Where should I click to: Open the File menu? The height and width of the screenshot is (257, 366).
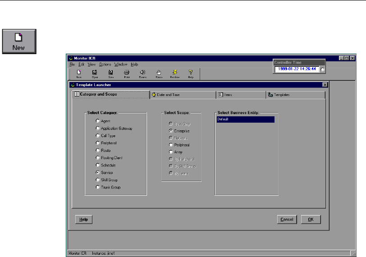72,64
